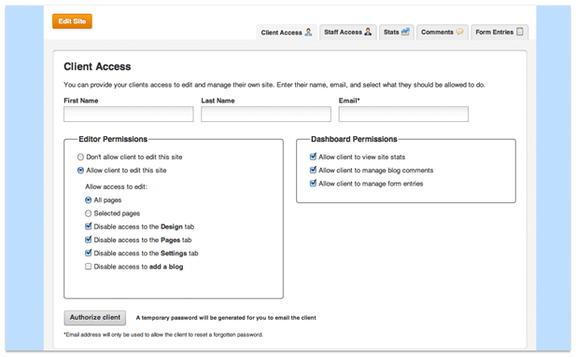
Task: Go to the Comments tab
Action: click(x=443, y=32)
